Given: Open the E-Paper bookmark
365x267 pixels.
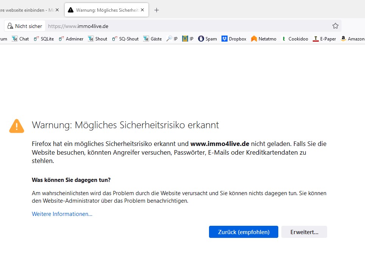Looking at the screenshot, I should click(x=324, y=39).
